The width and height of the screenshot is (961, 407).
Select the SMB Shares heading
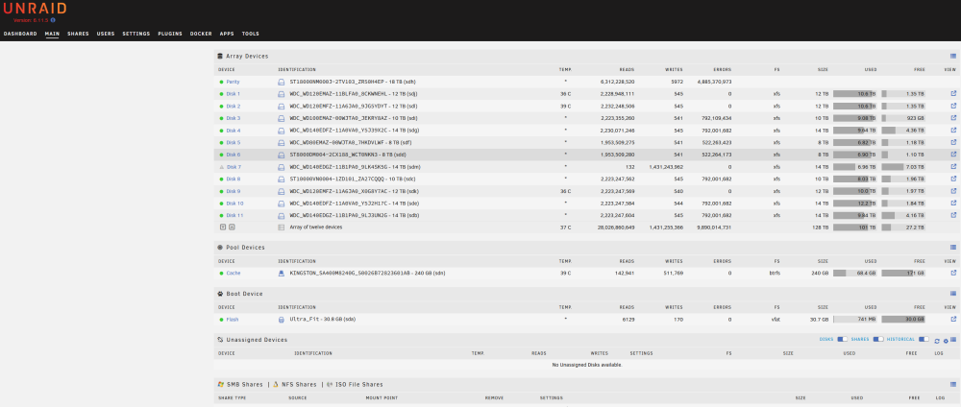(244, 384)
